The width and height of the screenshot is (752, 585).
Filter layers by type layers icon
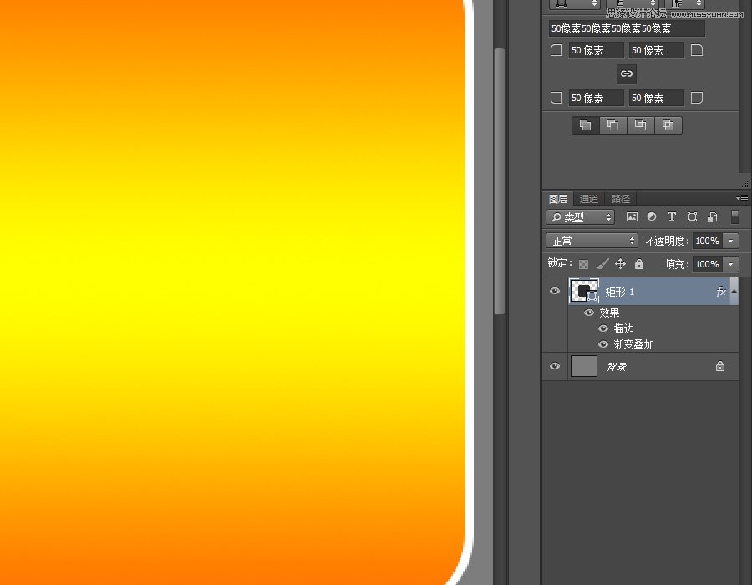pos(672,216)
